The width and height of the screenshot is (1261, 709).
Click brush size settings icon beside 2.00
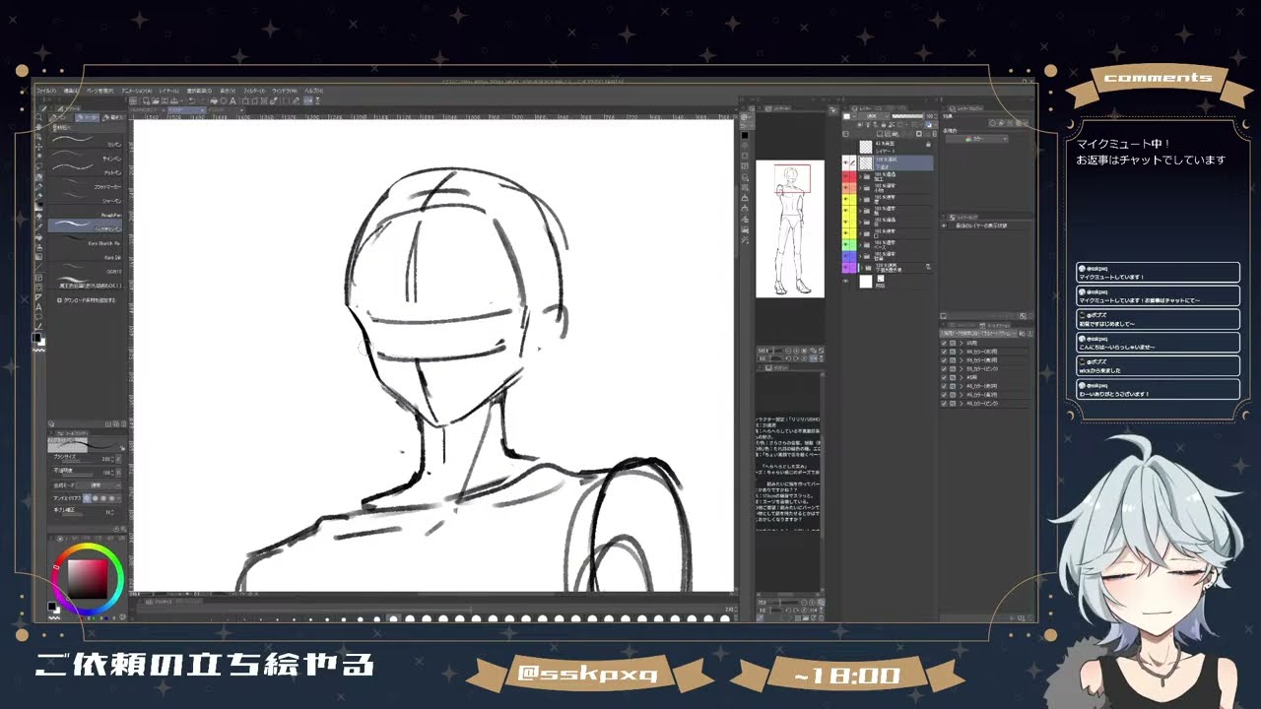(x=118, y=459)
